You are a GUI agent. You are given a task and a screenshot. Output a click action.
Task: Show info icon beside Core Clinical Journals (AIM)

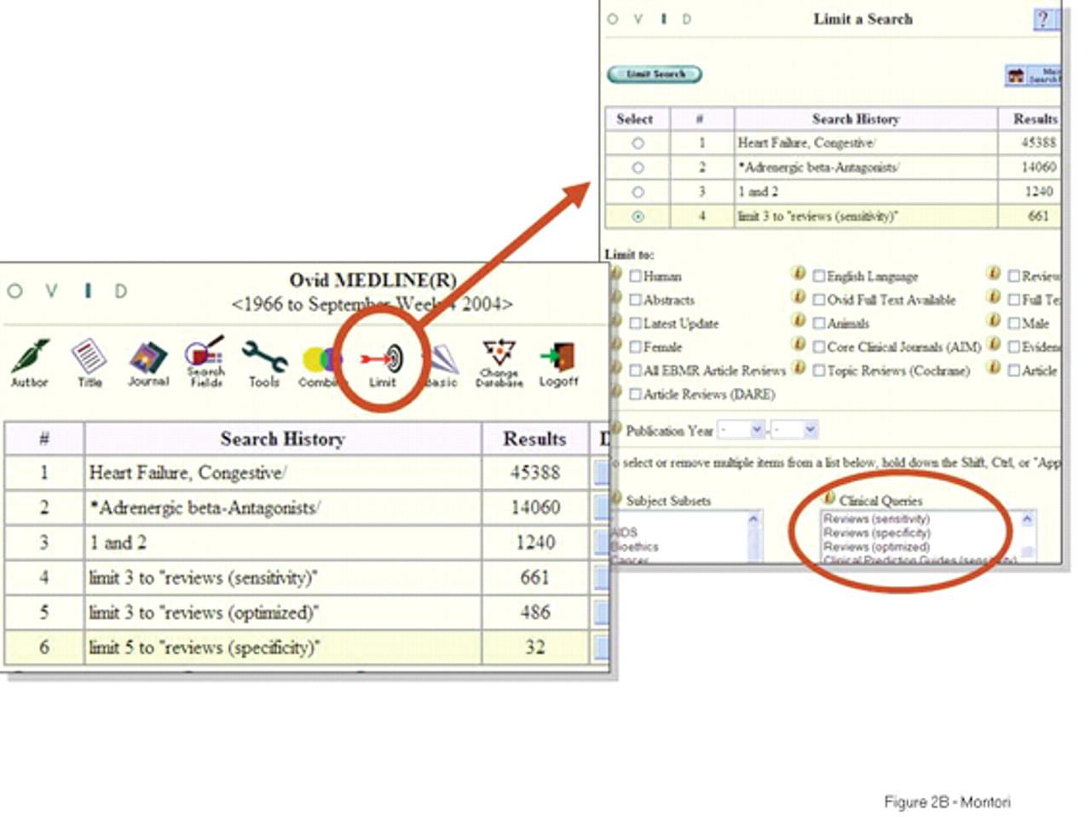[x=799, y=344]
